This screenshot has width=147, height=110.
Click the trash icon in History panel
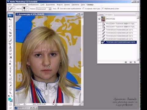135,62
